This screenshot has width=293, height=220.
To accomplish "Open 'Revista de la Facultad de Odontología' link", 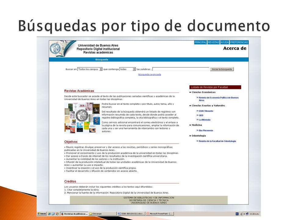I will 217,141.
